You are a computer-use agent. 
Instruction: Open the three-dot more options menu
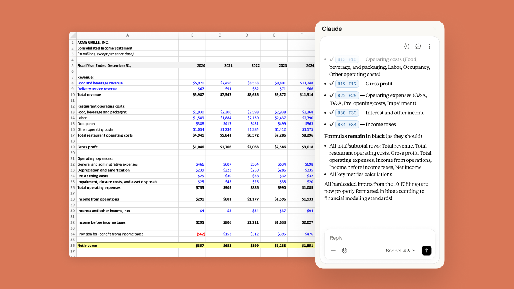(x=429, y=46)
